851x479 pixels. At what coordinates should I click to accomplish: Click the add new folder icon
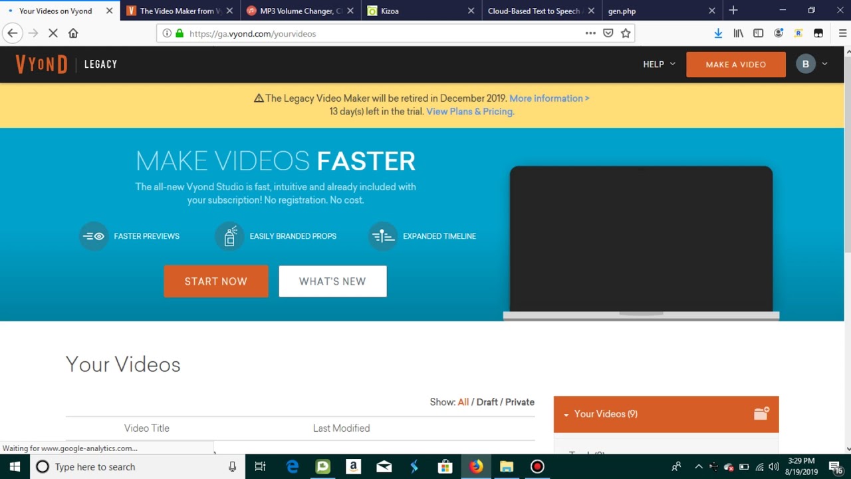point(761,414)
